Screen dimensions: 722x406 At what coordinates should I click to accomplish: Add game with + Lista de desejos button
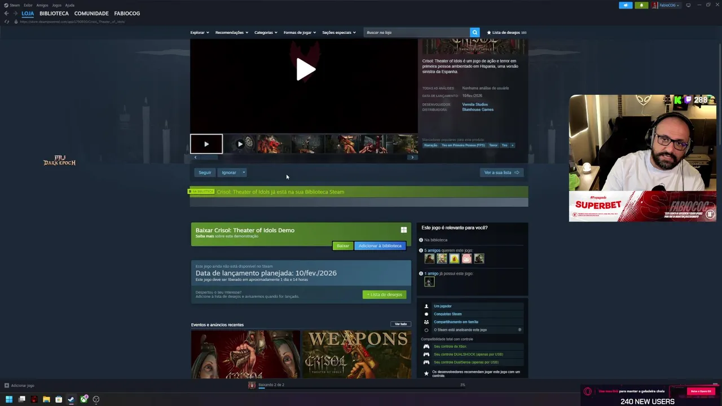(385, 294)
